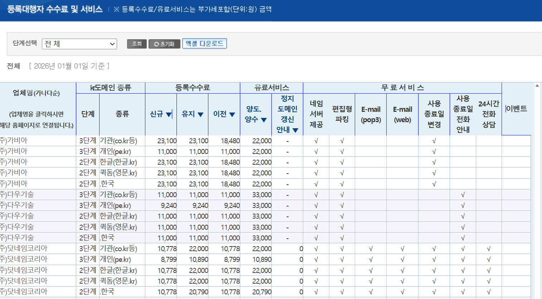Open the 단계선택 dropdown showing 전 체
The image size is (542, 299).
pyautogui.click(x=79, y=44)
